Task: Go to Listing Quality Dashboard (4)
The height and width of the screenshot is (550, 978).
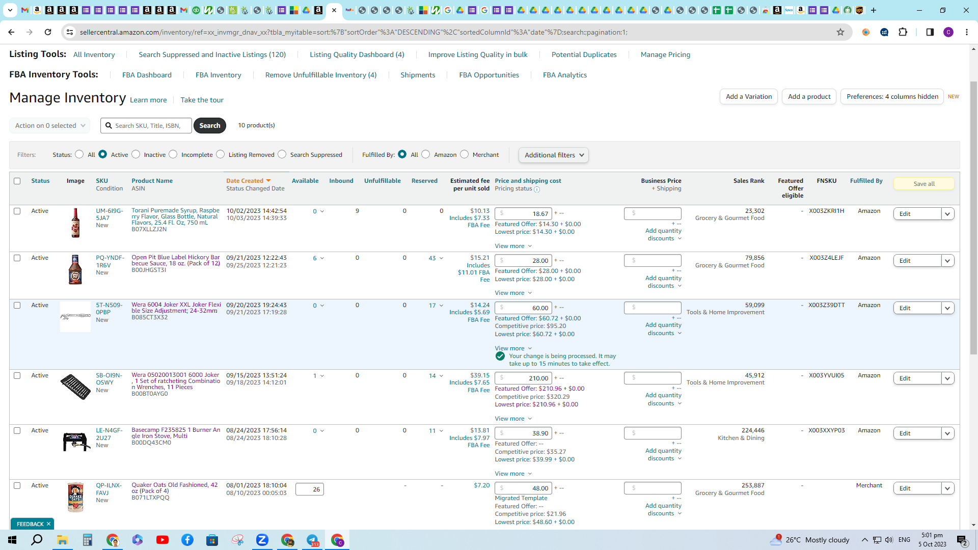Action: click(357, 54)
